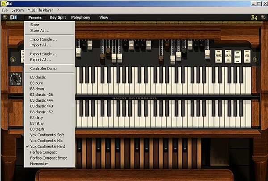This screenshot has height=181, width=268.
Task: Open the ? help menu
Action: tap(58, 10)
